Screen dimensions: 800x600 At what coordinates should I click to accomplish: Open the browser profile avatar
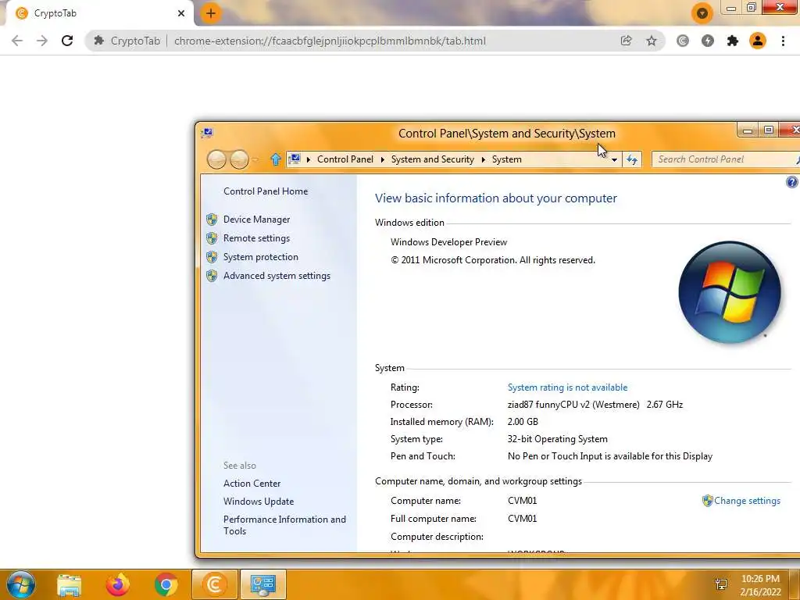pos(758,41)
